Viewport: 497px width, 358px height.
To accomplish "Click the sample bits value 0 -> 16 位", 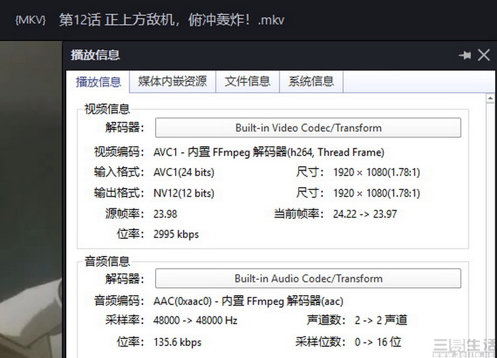I will (378, 342).
